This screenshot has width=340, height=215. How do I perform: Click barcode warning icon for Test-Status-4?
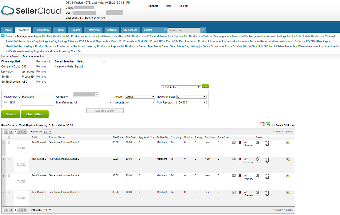288,176
